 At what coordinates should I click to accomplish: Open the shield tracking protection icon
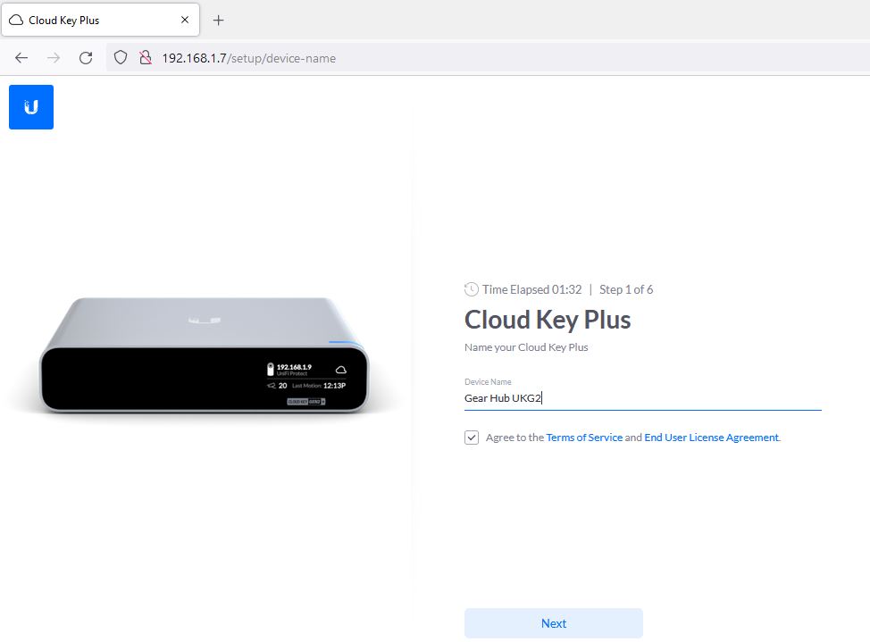pos(121,58)
